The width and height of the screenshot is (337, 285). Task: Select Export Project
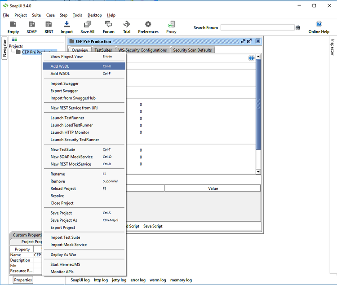(84, 228)
